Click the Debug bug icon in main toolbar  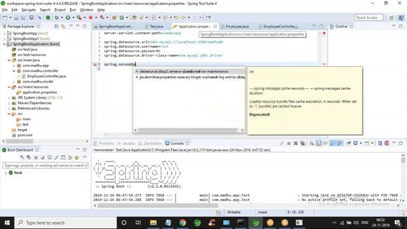[57, 18]
